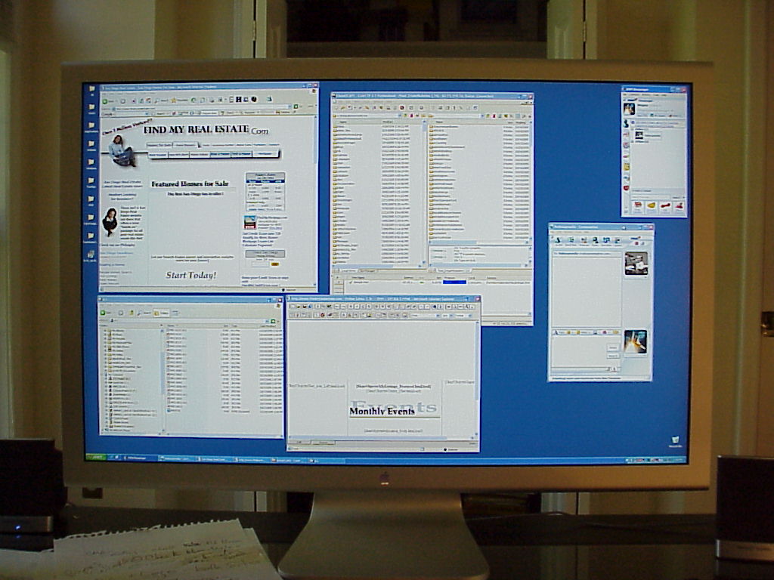
Task: Open the Windows Start menu
Action: [96, 458]
